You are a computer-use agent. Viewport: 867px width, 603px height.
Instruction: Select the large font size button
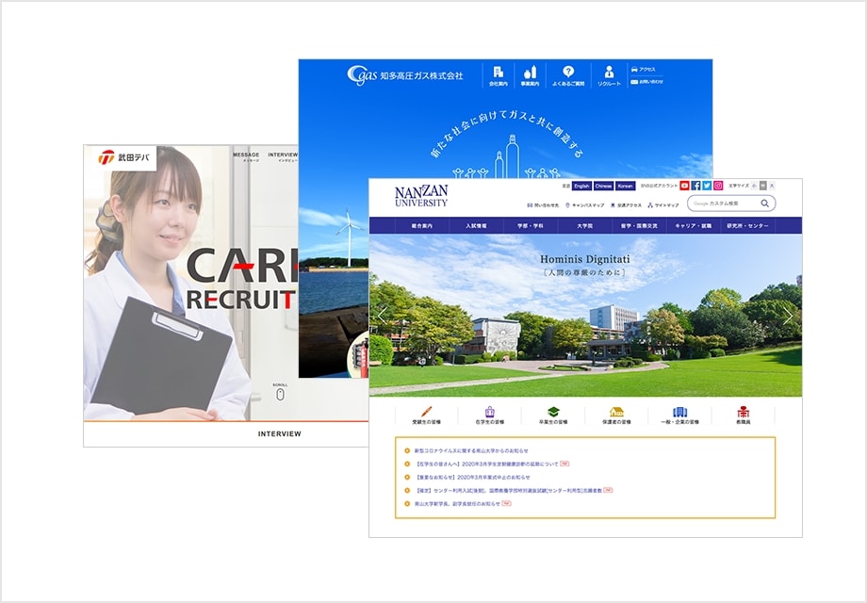[x=772, y=186]
